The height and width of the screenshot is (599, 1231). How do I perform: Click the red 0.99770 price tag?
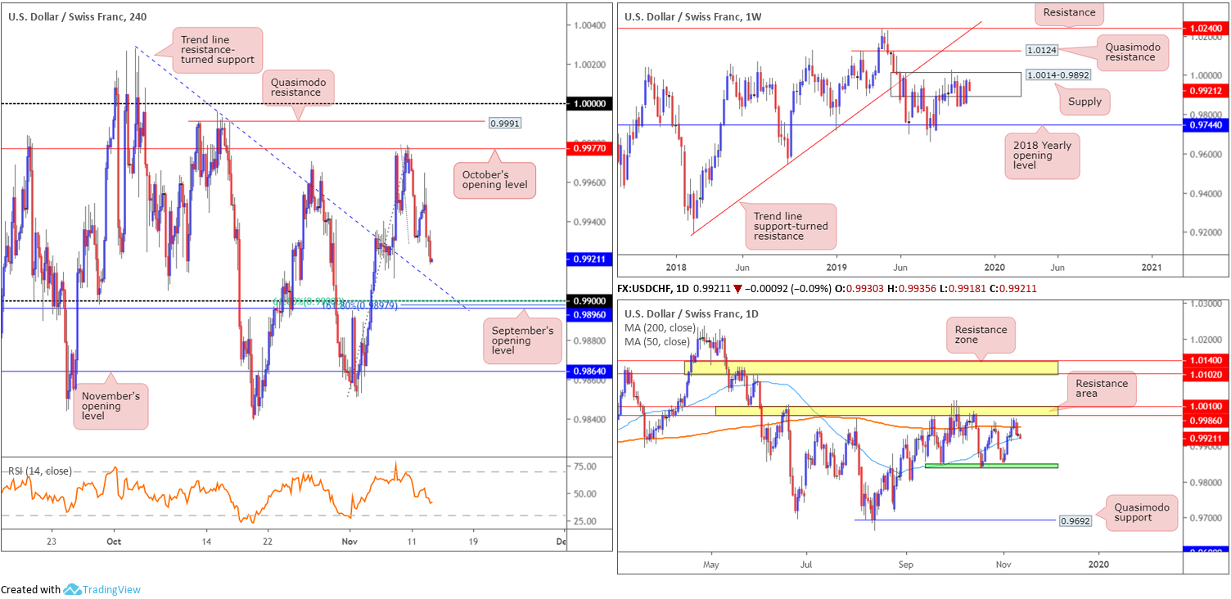(x=590, y=148)
